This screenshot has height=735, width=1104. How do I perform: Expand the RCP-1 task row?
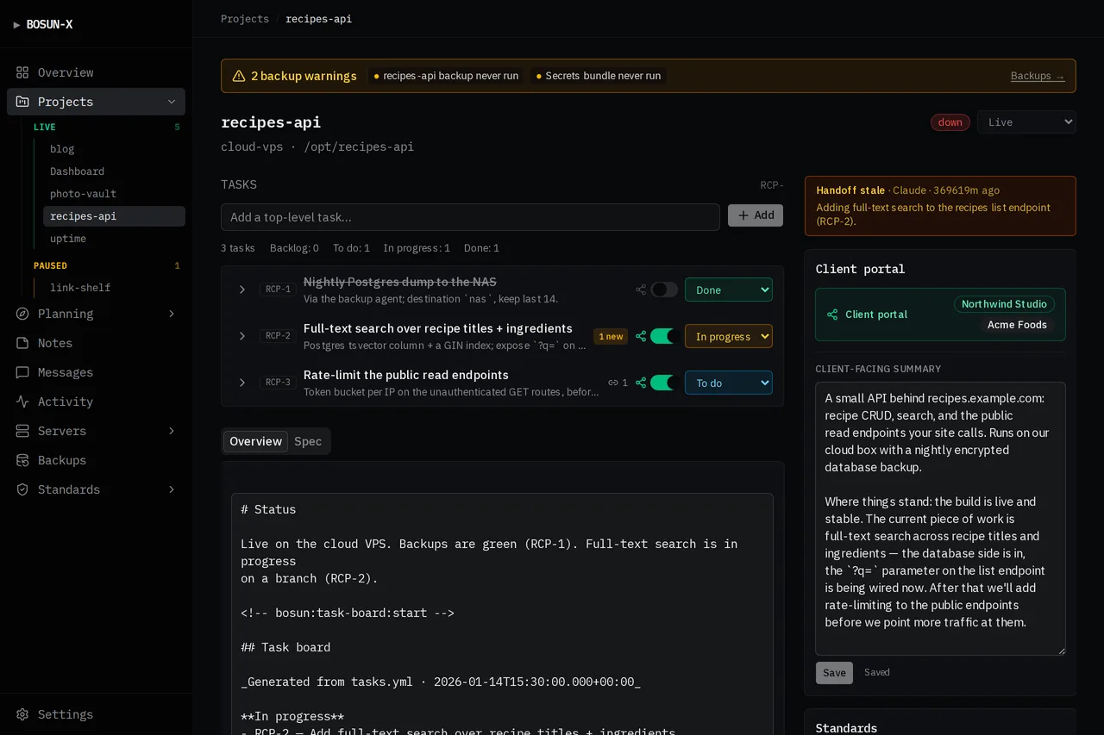coord(242,290)
